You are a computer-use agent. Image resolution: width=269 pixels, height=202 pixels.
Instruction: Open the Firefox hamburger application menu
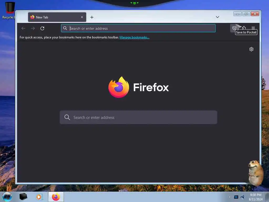(x=253, y=28)
